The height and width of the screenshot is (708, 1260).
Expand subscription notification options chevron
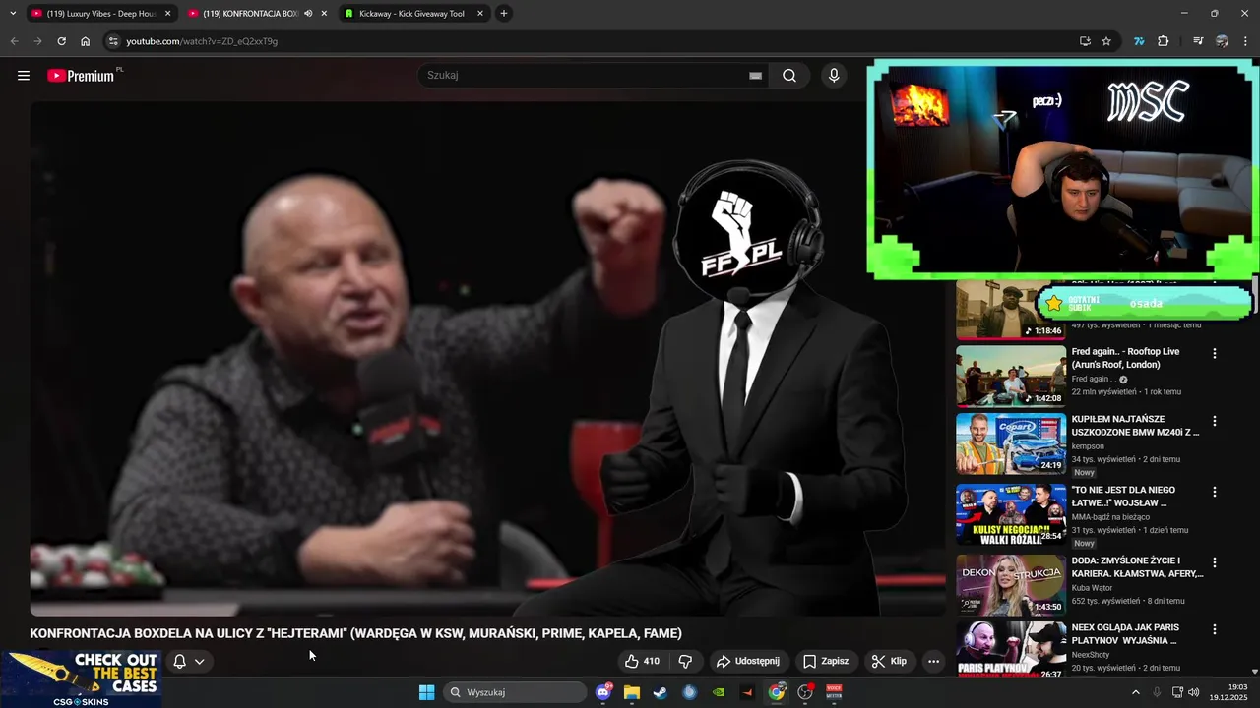pyautogui.click(x=200, y=661)
